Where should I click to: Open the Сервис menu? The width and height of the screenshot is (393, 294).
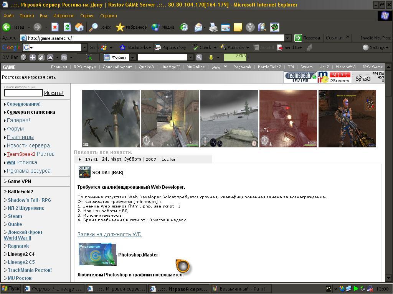pos(87,16)
